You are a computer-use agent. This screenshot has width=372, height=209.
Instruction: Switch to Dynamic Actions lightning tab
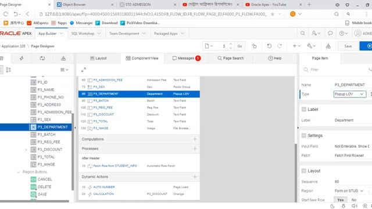tap(22, 58)
